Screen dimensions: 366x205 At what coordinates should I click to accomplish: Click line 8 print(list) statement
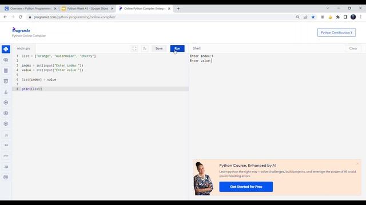[x=32, y=89]
